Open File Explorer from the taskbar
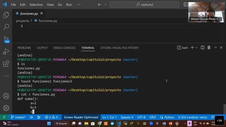 click(86, 123)
